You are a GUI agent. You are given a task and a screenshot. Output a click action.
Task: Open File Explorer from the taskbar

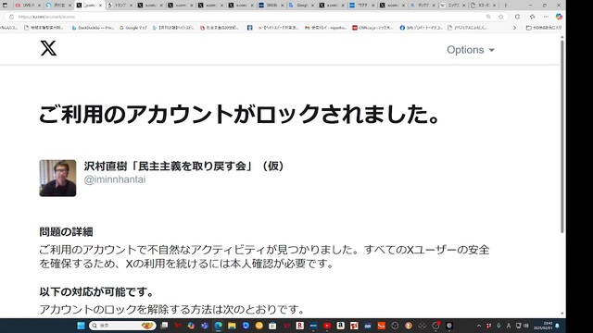pos(232,326)
